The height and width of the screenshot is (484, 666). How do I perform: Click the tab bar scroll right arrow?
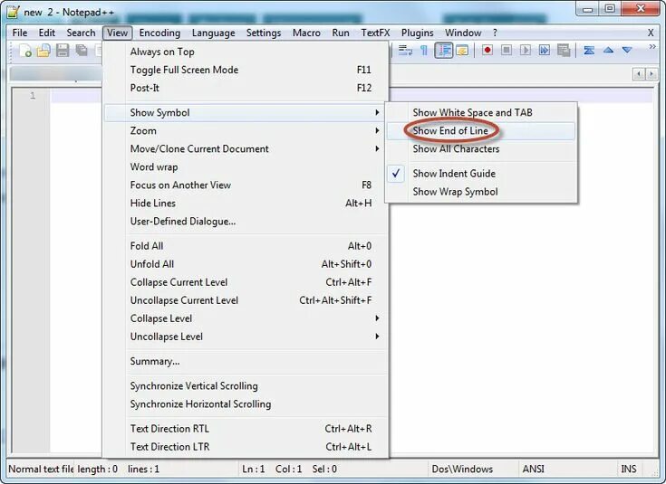652,74
